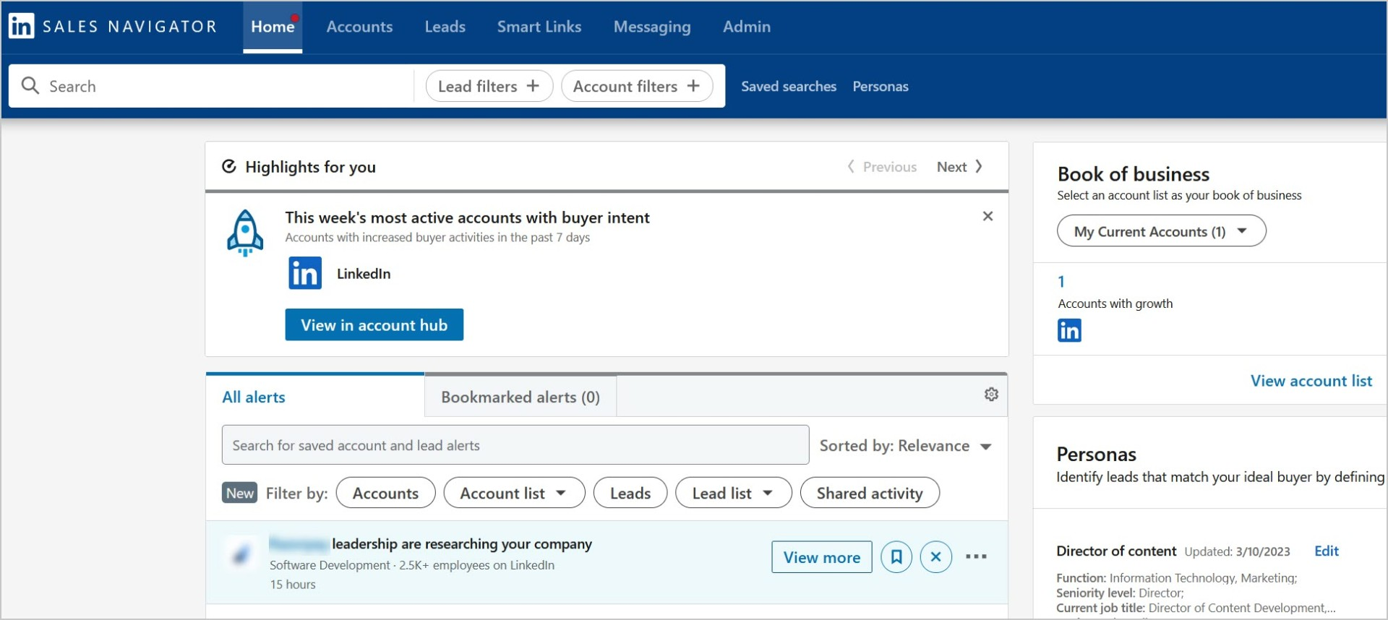The width and height of the screenshot is (1388, 620).
Task: Click the search magnifier icon
Action: point(30,86)
